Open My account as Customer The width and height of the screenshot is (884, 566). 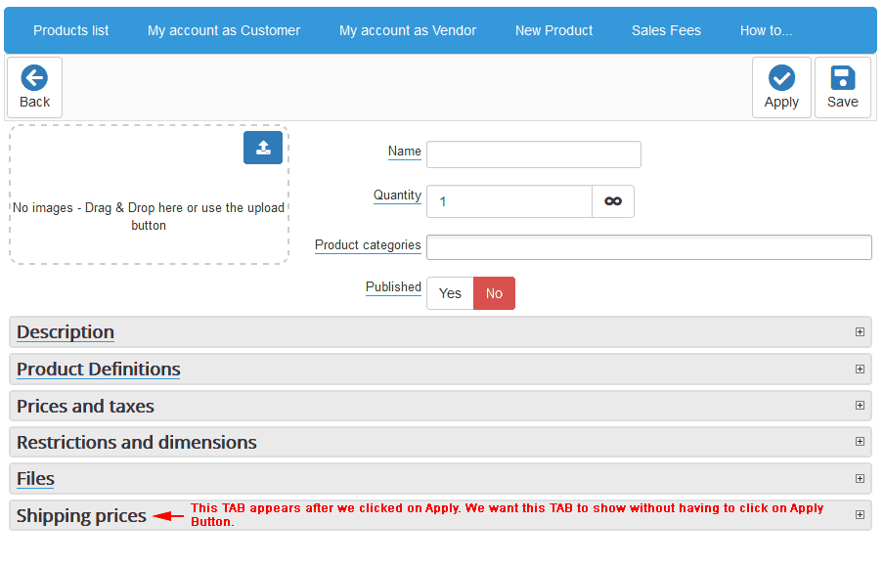click(224, 30)
